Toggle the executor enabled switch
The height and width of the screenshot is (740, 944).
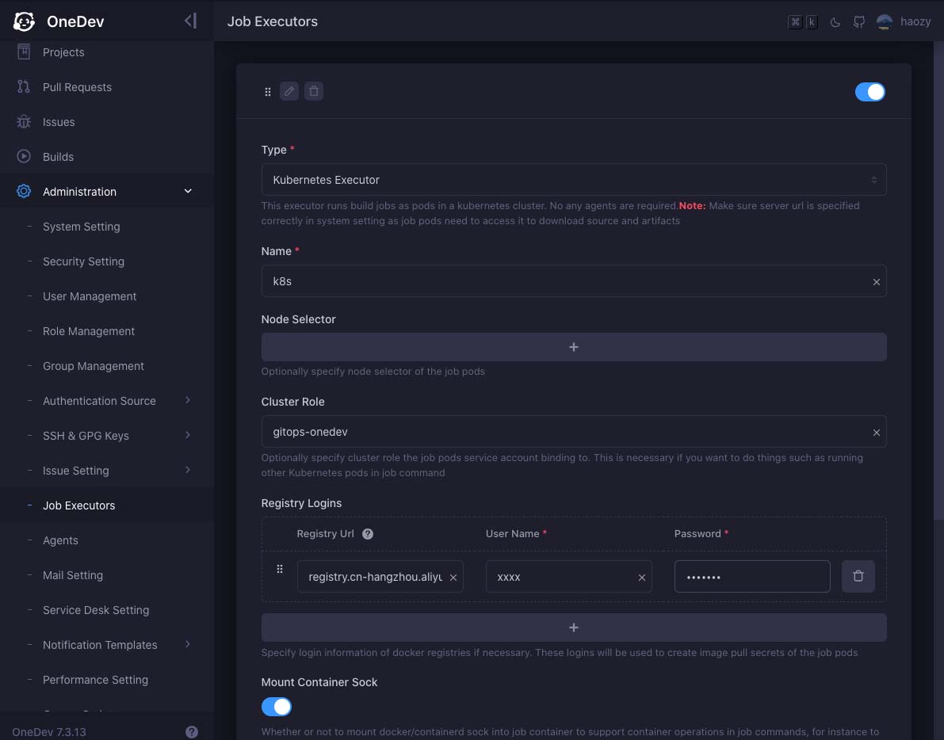(870, 92)
